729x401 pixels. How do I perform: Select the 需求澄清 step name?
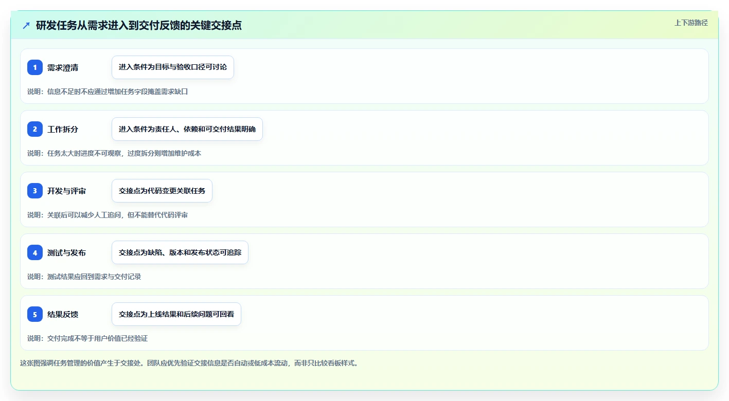(63, 67)
